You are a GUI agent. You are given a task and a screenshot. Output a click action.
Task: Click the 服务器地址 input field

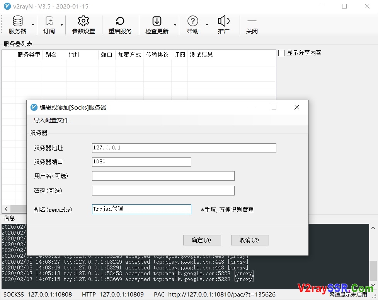[x=184, y=148]
